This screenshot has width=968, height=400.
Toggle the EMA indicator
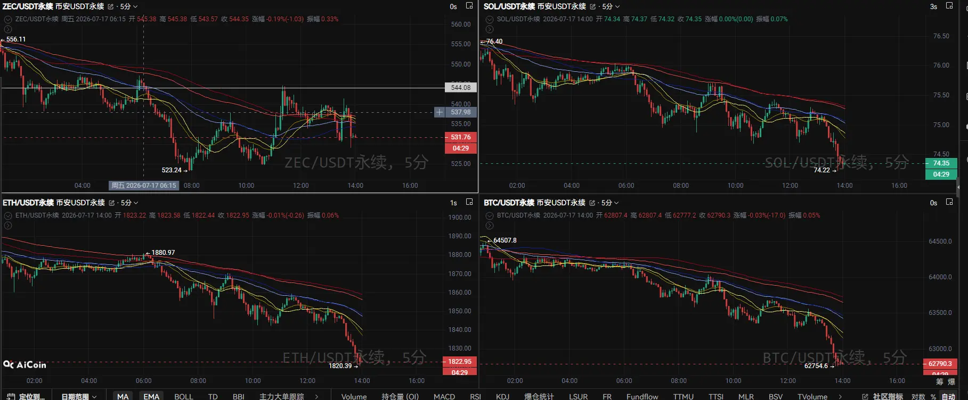(x=151, y=396)
